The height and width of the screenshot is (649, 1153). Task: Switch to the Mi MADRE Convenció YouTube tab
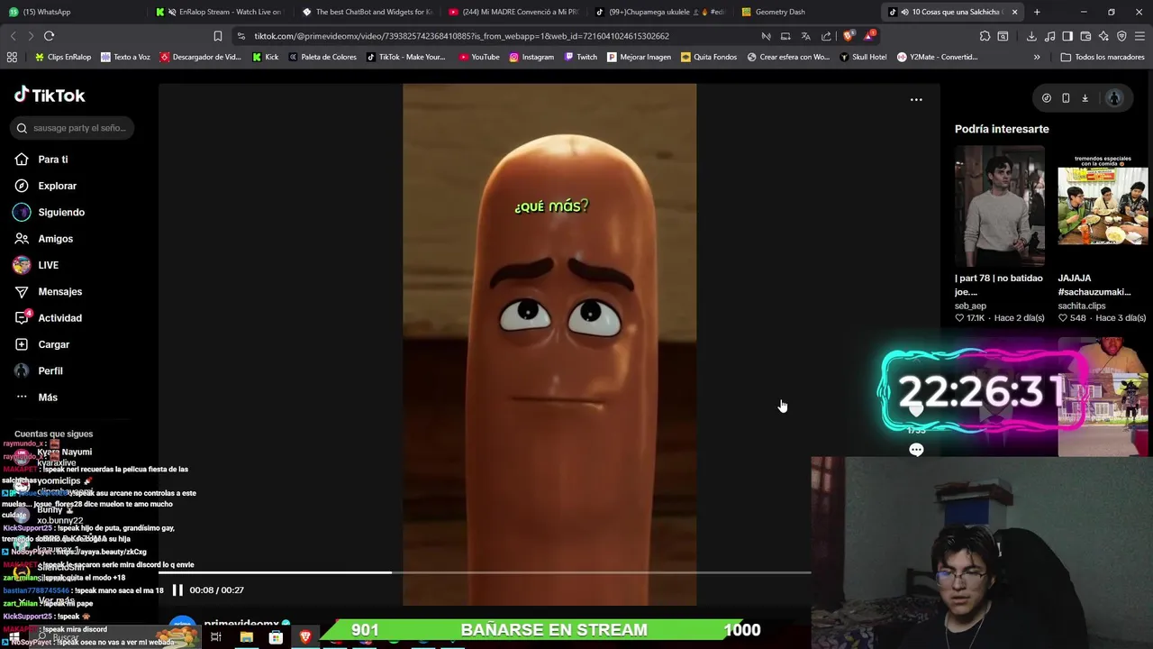pyautogui.click(x=513, y=12)
